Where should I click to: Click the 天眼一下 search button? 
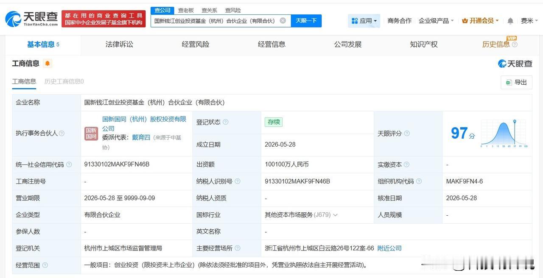[306, 21]
